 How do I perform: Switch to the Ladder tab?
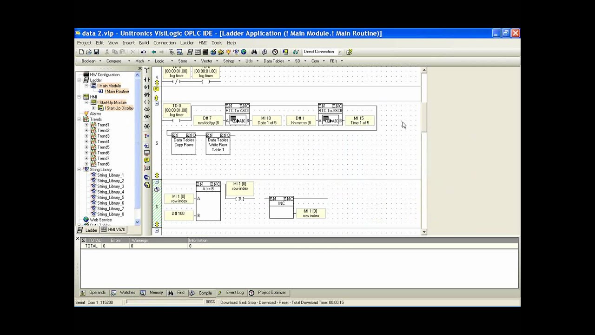pos(87,230)
